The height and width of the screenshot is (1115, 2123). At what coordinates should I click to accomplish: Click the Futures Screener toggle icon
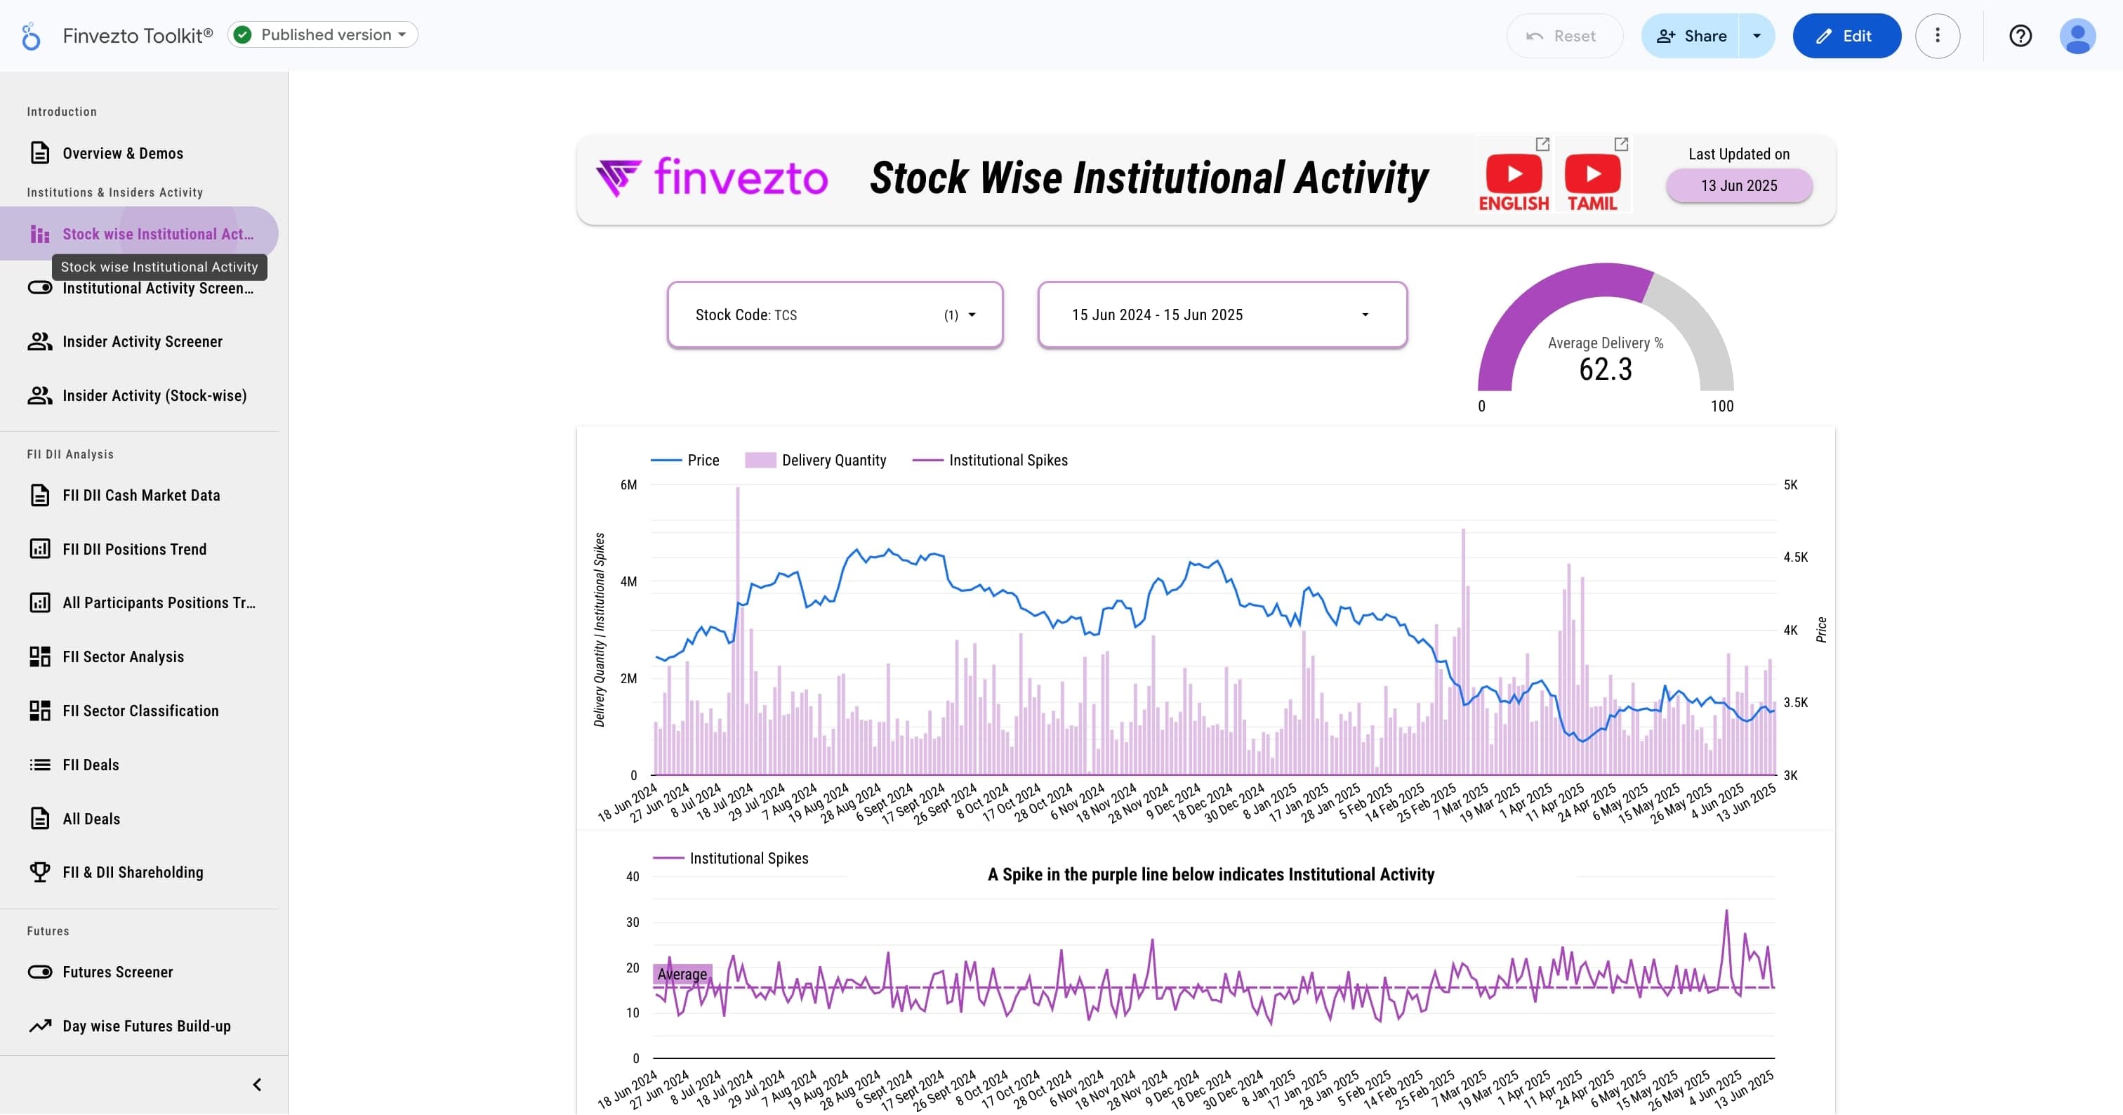pyautogui.click(x=39, y=972)
